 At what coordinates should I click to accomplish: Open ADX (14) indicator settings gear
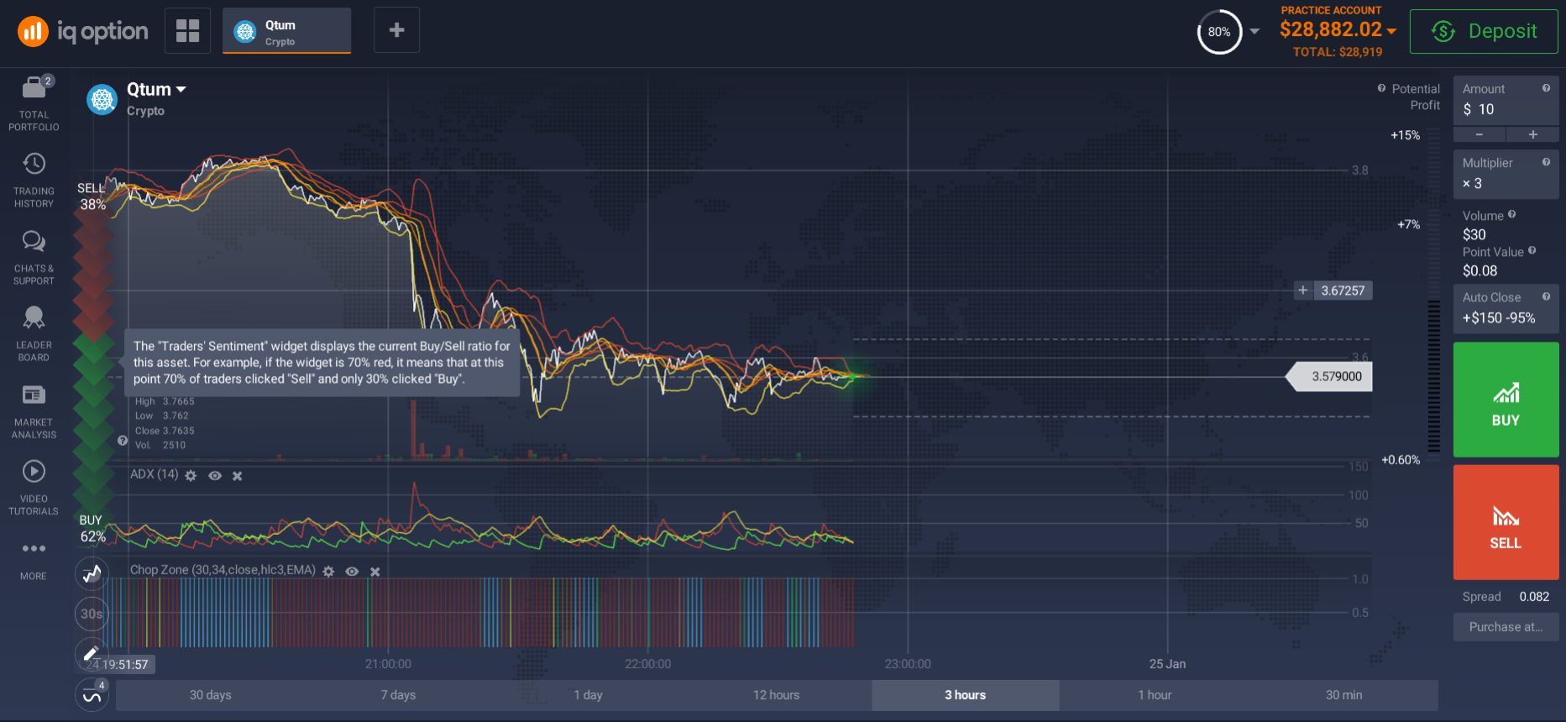click(x=191, y=476)
